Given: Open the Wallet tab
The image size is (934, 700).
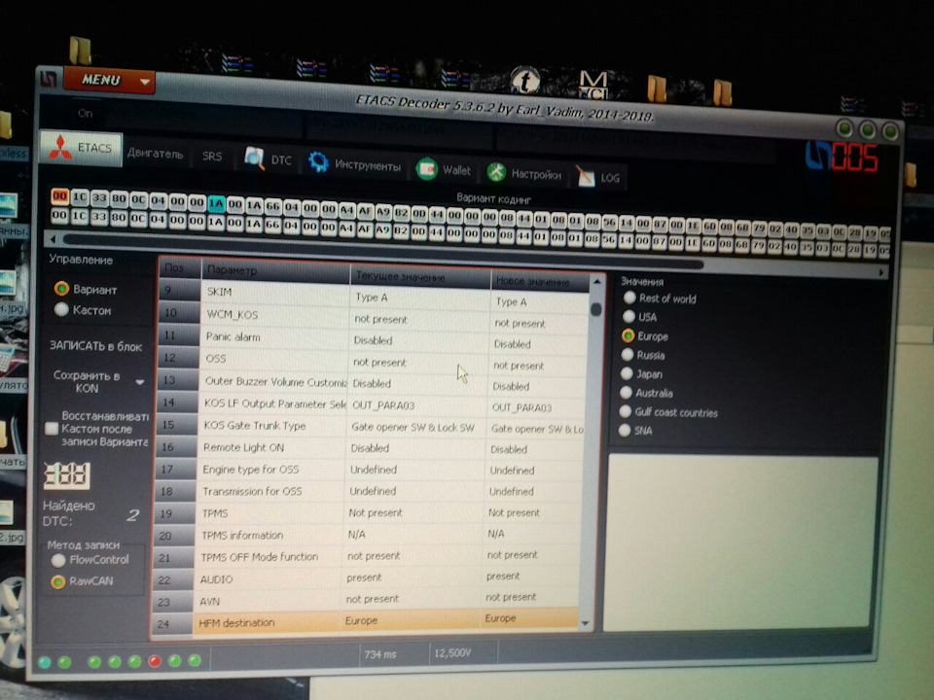Looking at the screenshot, I should click(x=444, y=169).
